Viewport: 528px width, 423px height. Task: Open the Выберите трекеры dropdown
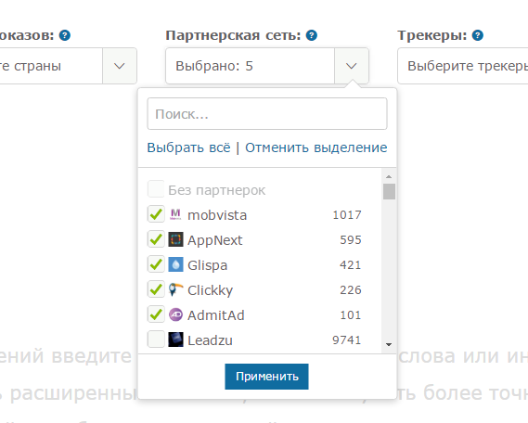coord(463,66)
